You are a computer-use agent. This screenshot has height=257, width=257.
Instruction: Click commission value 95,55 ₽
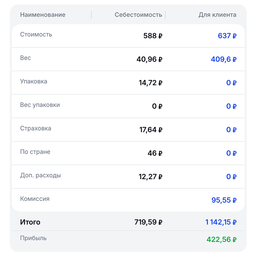(x=224, y=200)
